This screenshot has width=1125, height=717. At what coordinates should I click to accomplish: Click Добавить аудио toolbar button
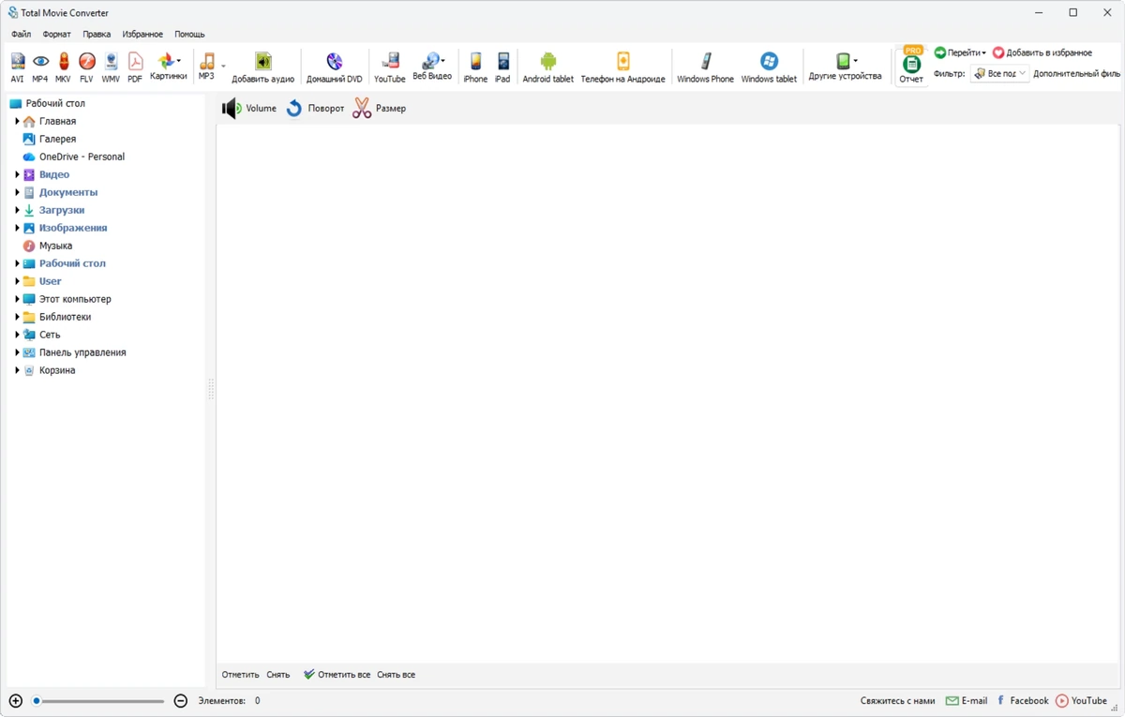[263, 67]
